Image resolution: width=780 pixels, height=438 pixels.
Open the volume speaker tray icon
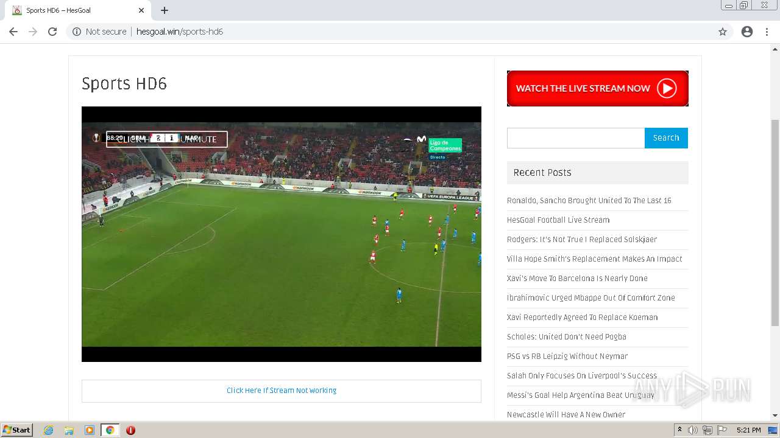click(x=692, y=430)
